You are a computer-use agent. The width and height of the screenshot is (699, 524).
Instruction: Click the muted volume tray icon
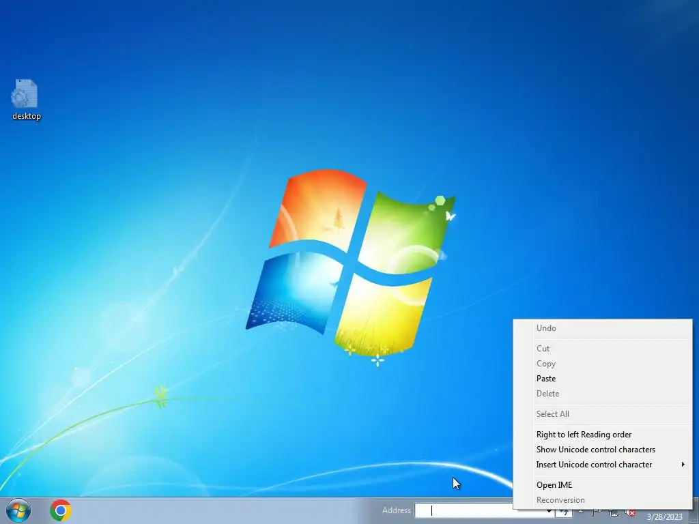coord(631,513)
